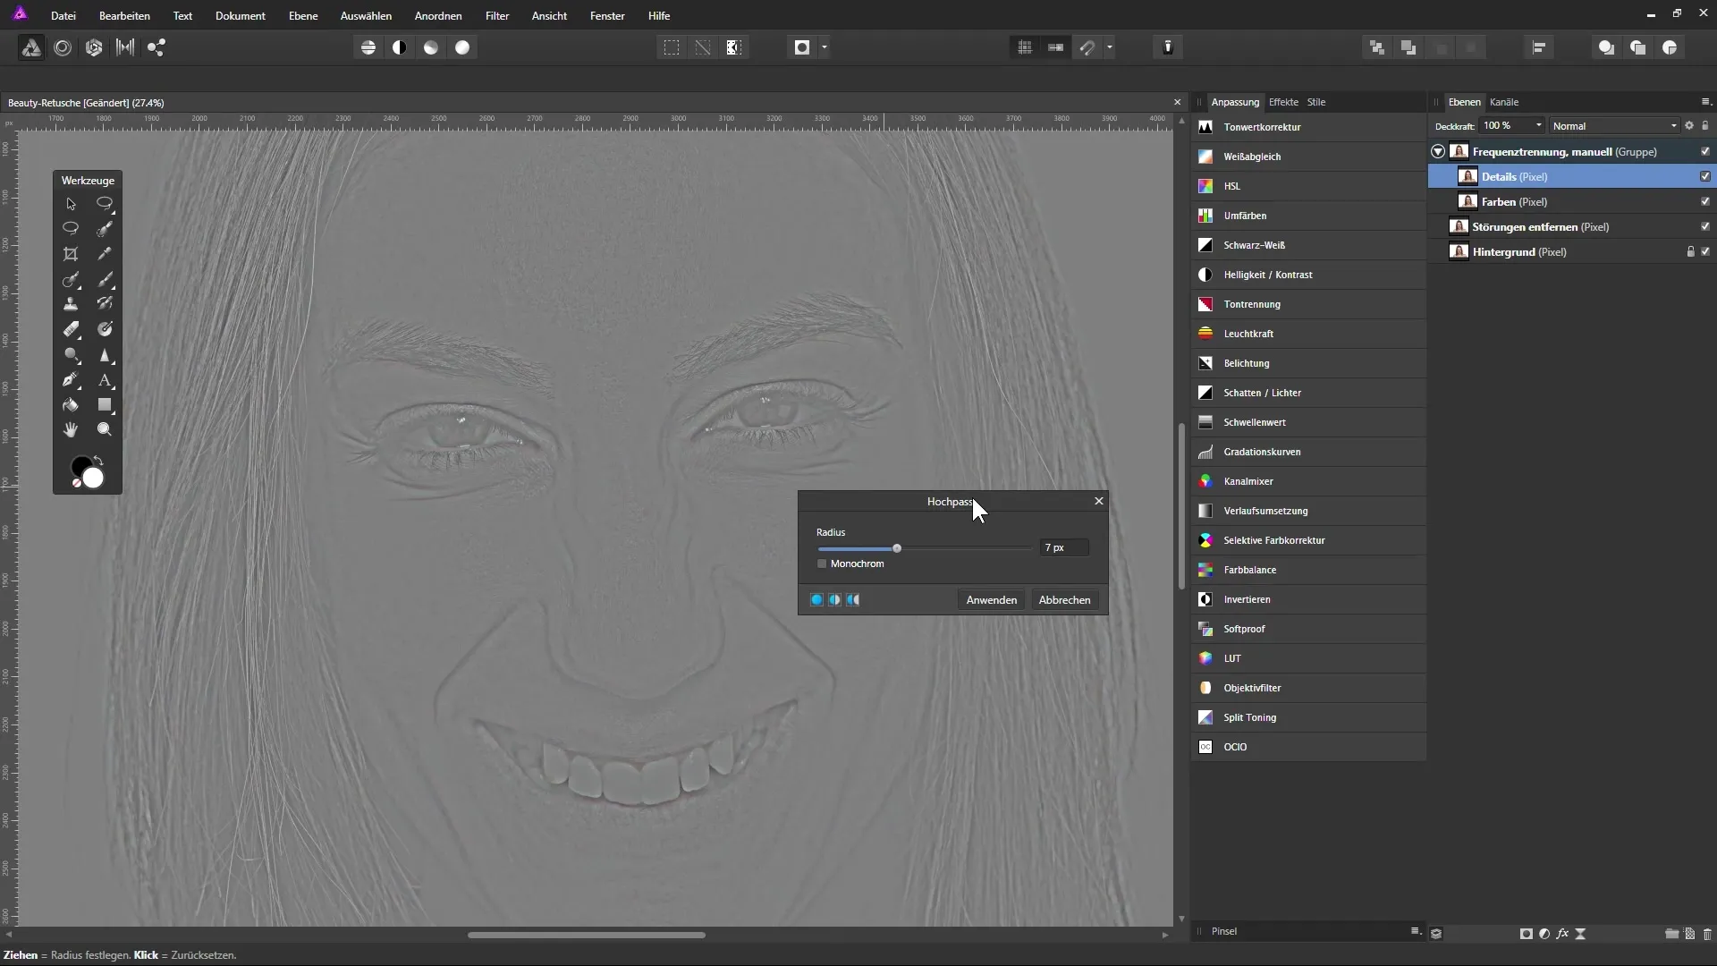Add a Tonwertkorrektur adjustment
Image resolution: width=1717 pixels, height=966 pixels.
[x=1309, y=127]
